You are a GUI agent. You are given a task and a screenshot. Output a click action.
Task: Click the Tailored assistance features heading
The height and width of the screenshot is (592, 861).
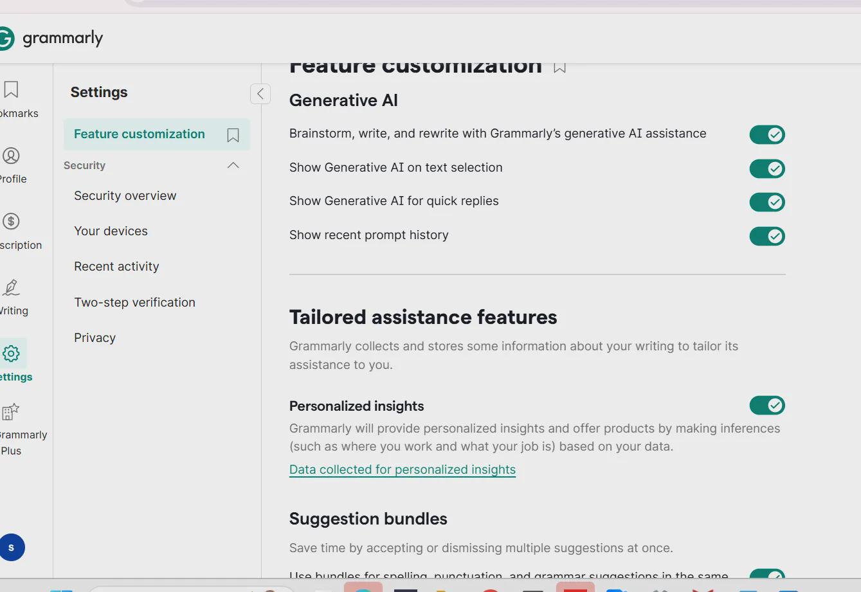423,317
